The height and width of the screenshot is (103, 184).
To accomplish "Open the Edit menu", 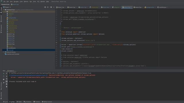I will click(x=8, y=2).
